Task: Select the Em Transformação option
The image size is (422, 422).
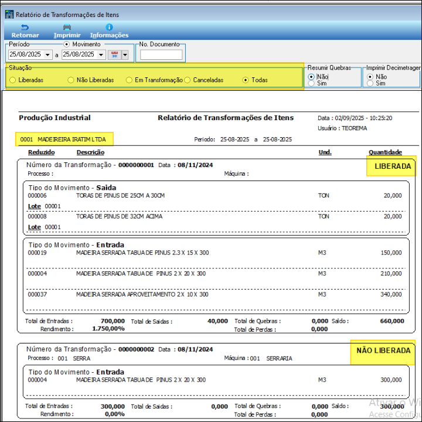Action: (x=129, y=80)
